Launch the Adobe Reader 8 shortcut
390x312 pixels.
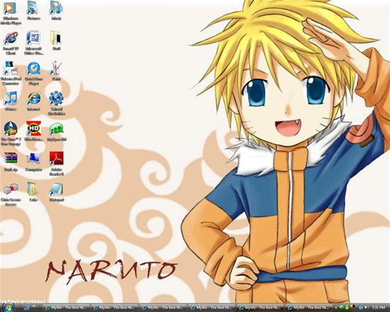pyautogui.click(x=57, y=164)
